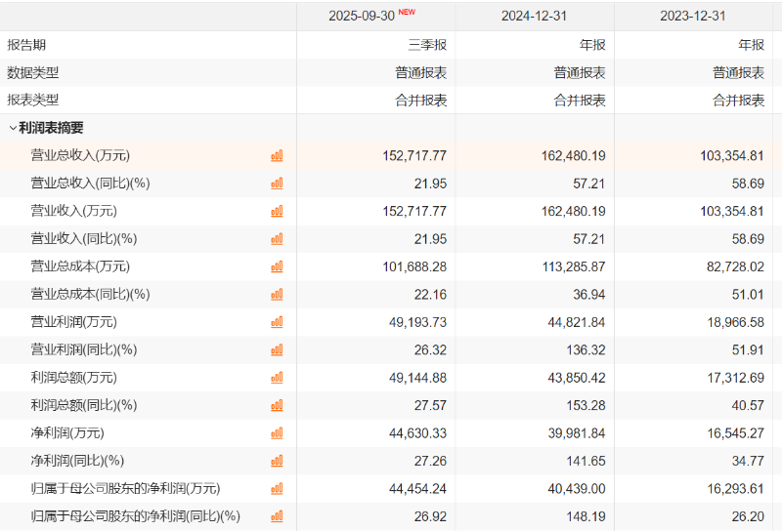Select the 136.32 operating profit growth value
Viewport: 782px width, 531px height.
coord(586,350)
